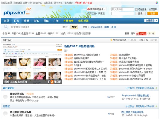The height and width of the screenshot is (120, 160).
Task: Select the 频道 navigation tab
Action: pos(26,21)
